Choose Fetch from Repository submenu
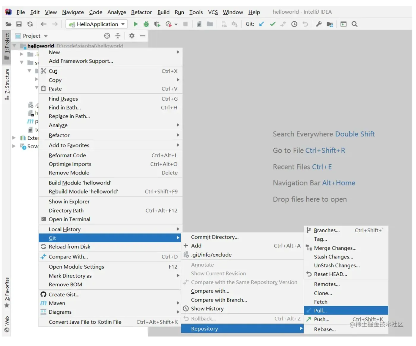416x346 pixels. click(x=346, y=302)
